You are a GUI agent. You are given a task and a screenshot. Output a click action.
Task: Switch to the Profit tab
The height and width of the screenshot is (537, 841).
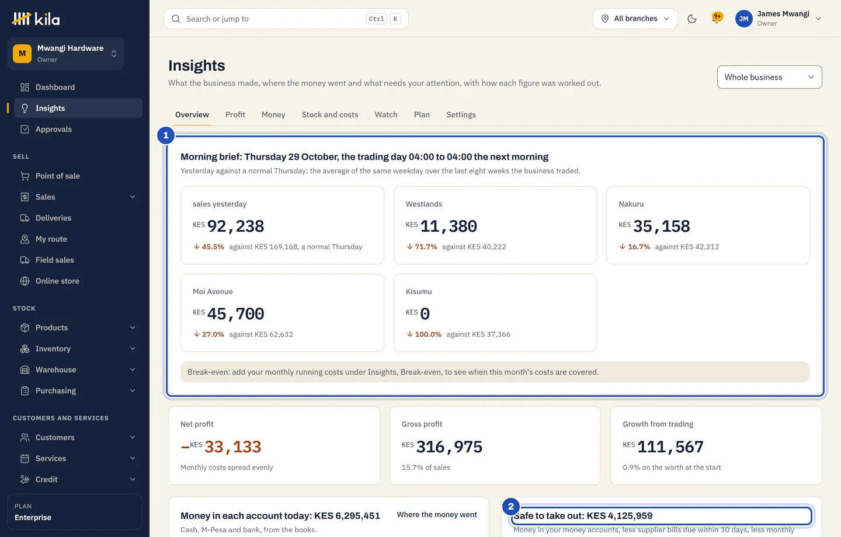(x=235, y=114)
